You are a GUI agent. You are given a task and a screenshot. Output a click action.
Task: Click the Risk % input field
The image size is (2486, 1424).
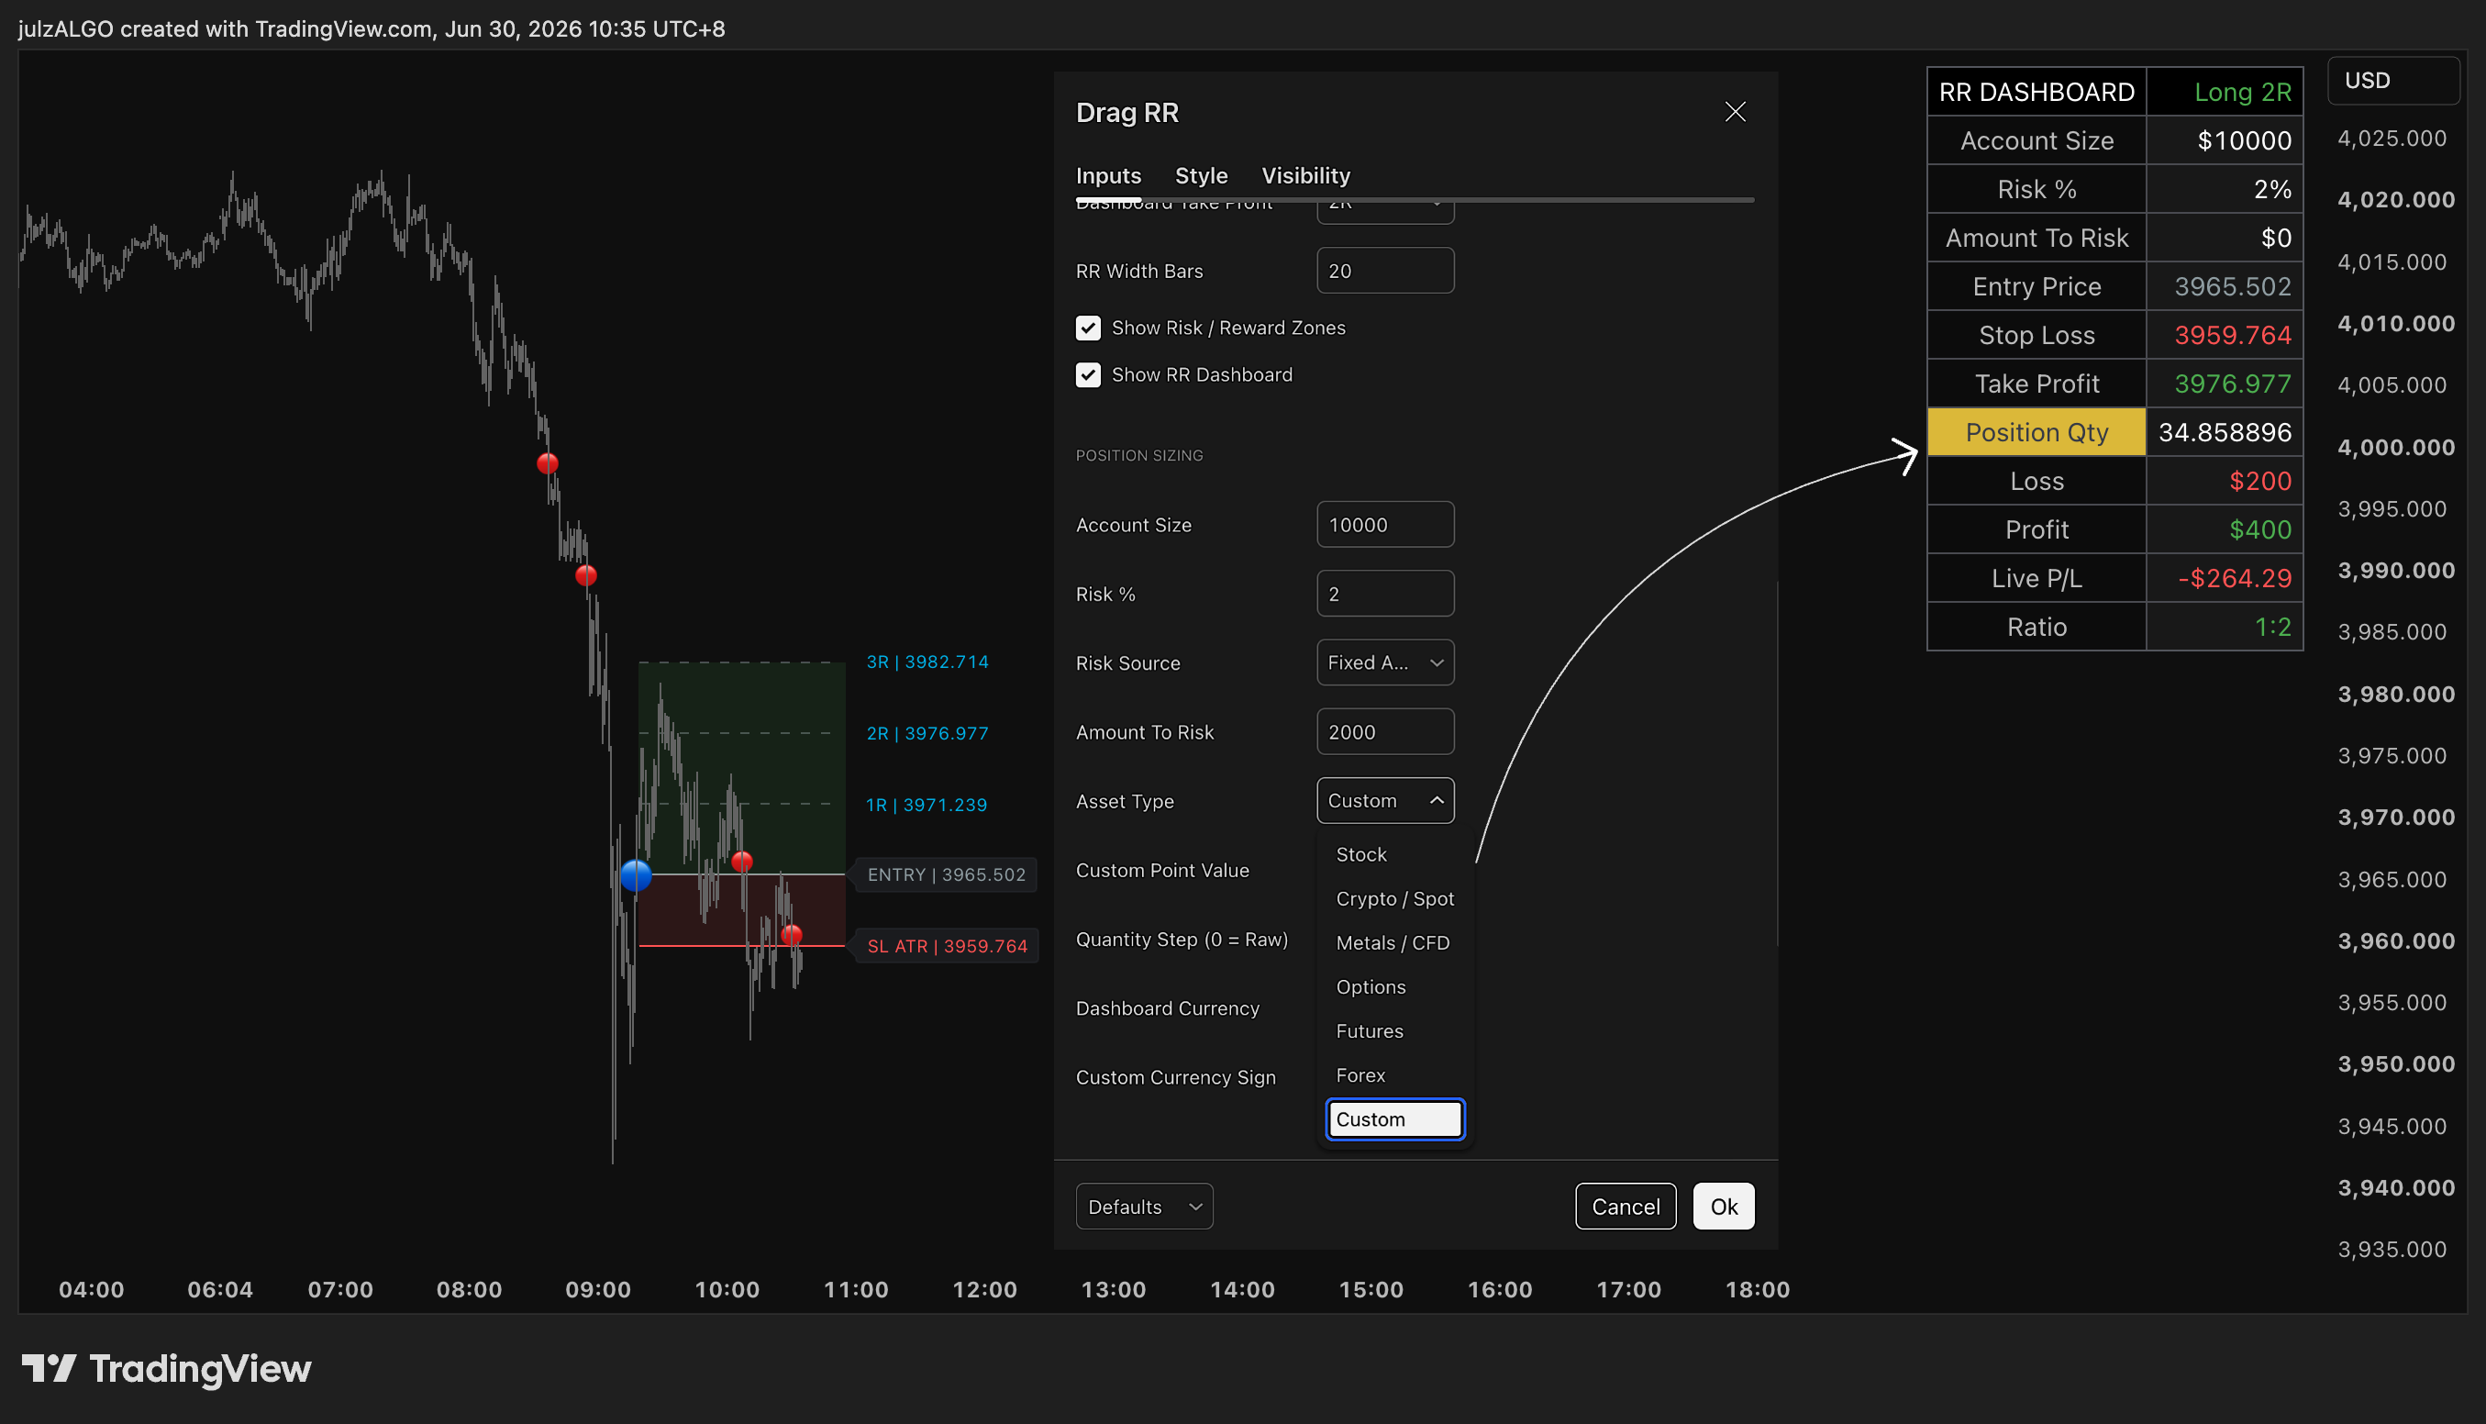(x=1385, y=594)
